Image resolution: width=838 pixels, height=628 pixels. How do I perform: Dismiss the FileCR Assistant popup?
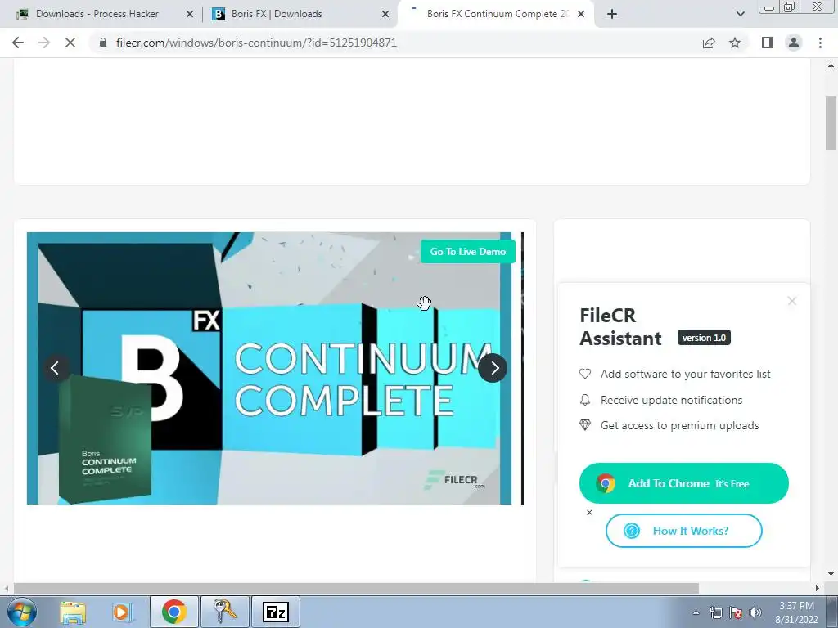tap(792, 301)
